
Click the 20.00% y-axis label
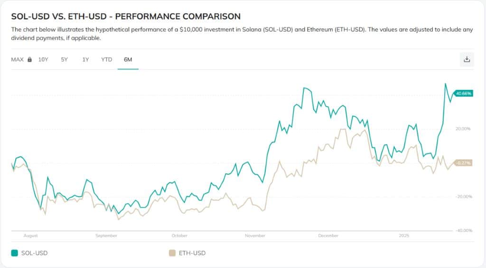463,129
